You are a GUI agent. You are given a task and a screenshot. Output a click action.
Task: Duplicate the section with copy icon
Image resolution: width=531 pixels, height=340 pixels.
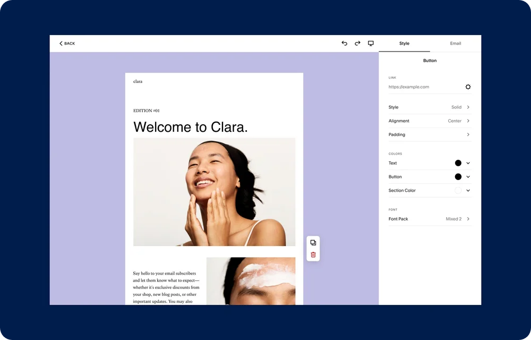coord(313,243)
